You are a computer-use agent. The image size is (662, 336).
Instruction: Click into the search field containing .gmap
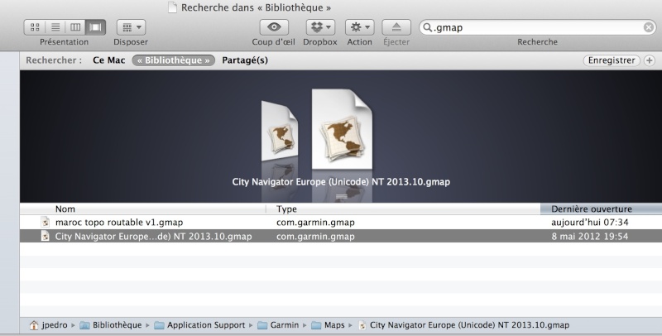point(537,27)
